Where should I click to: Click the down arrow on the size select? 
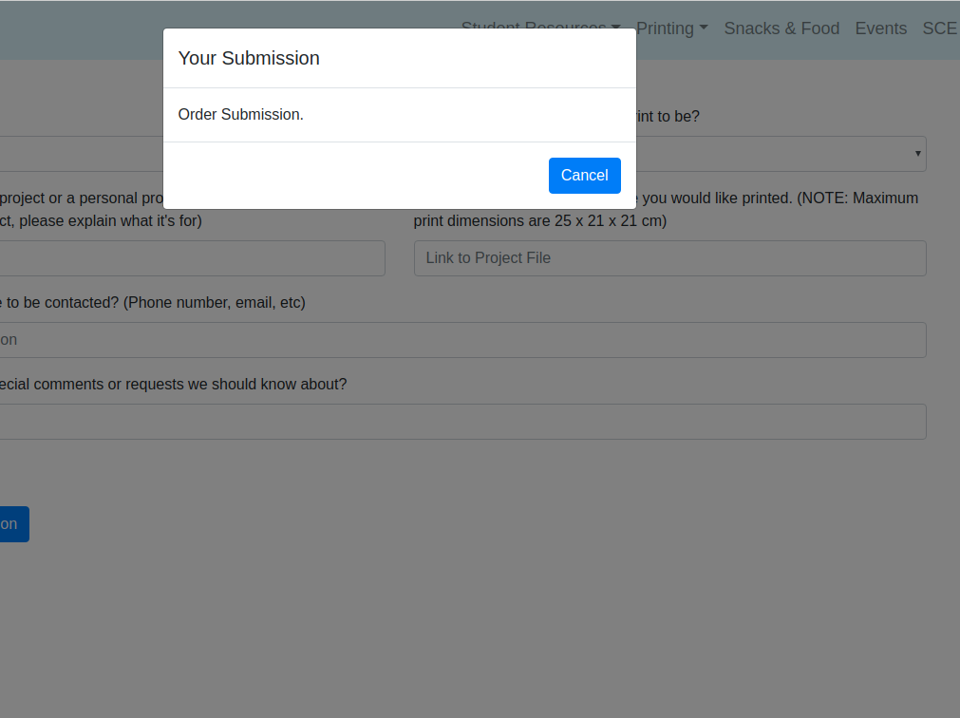pyautogui.click(x=917, y=153)
